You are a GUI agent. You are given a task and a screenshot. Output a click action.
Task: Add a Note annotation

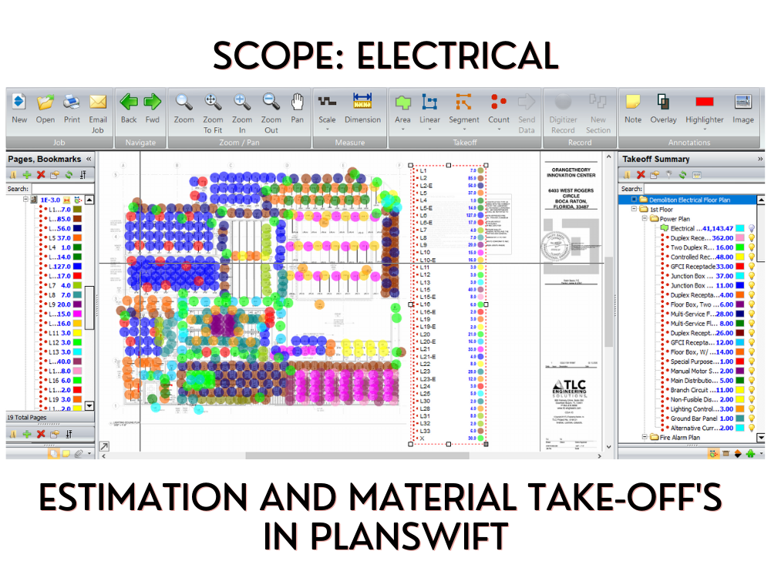point(633,102)
